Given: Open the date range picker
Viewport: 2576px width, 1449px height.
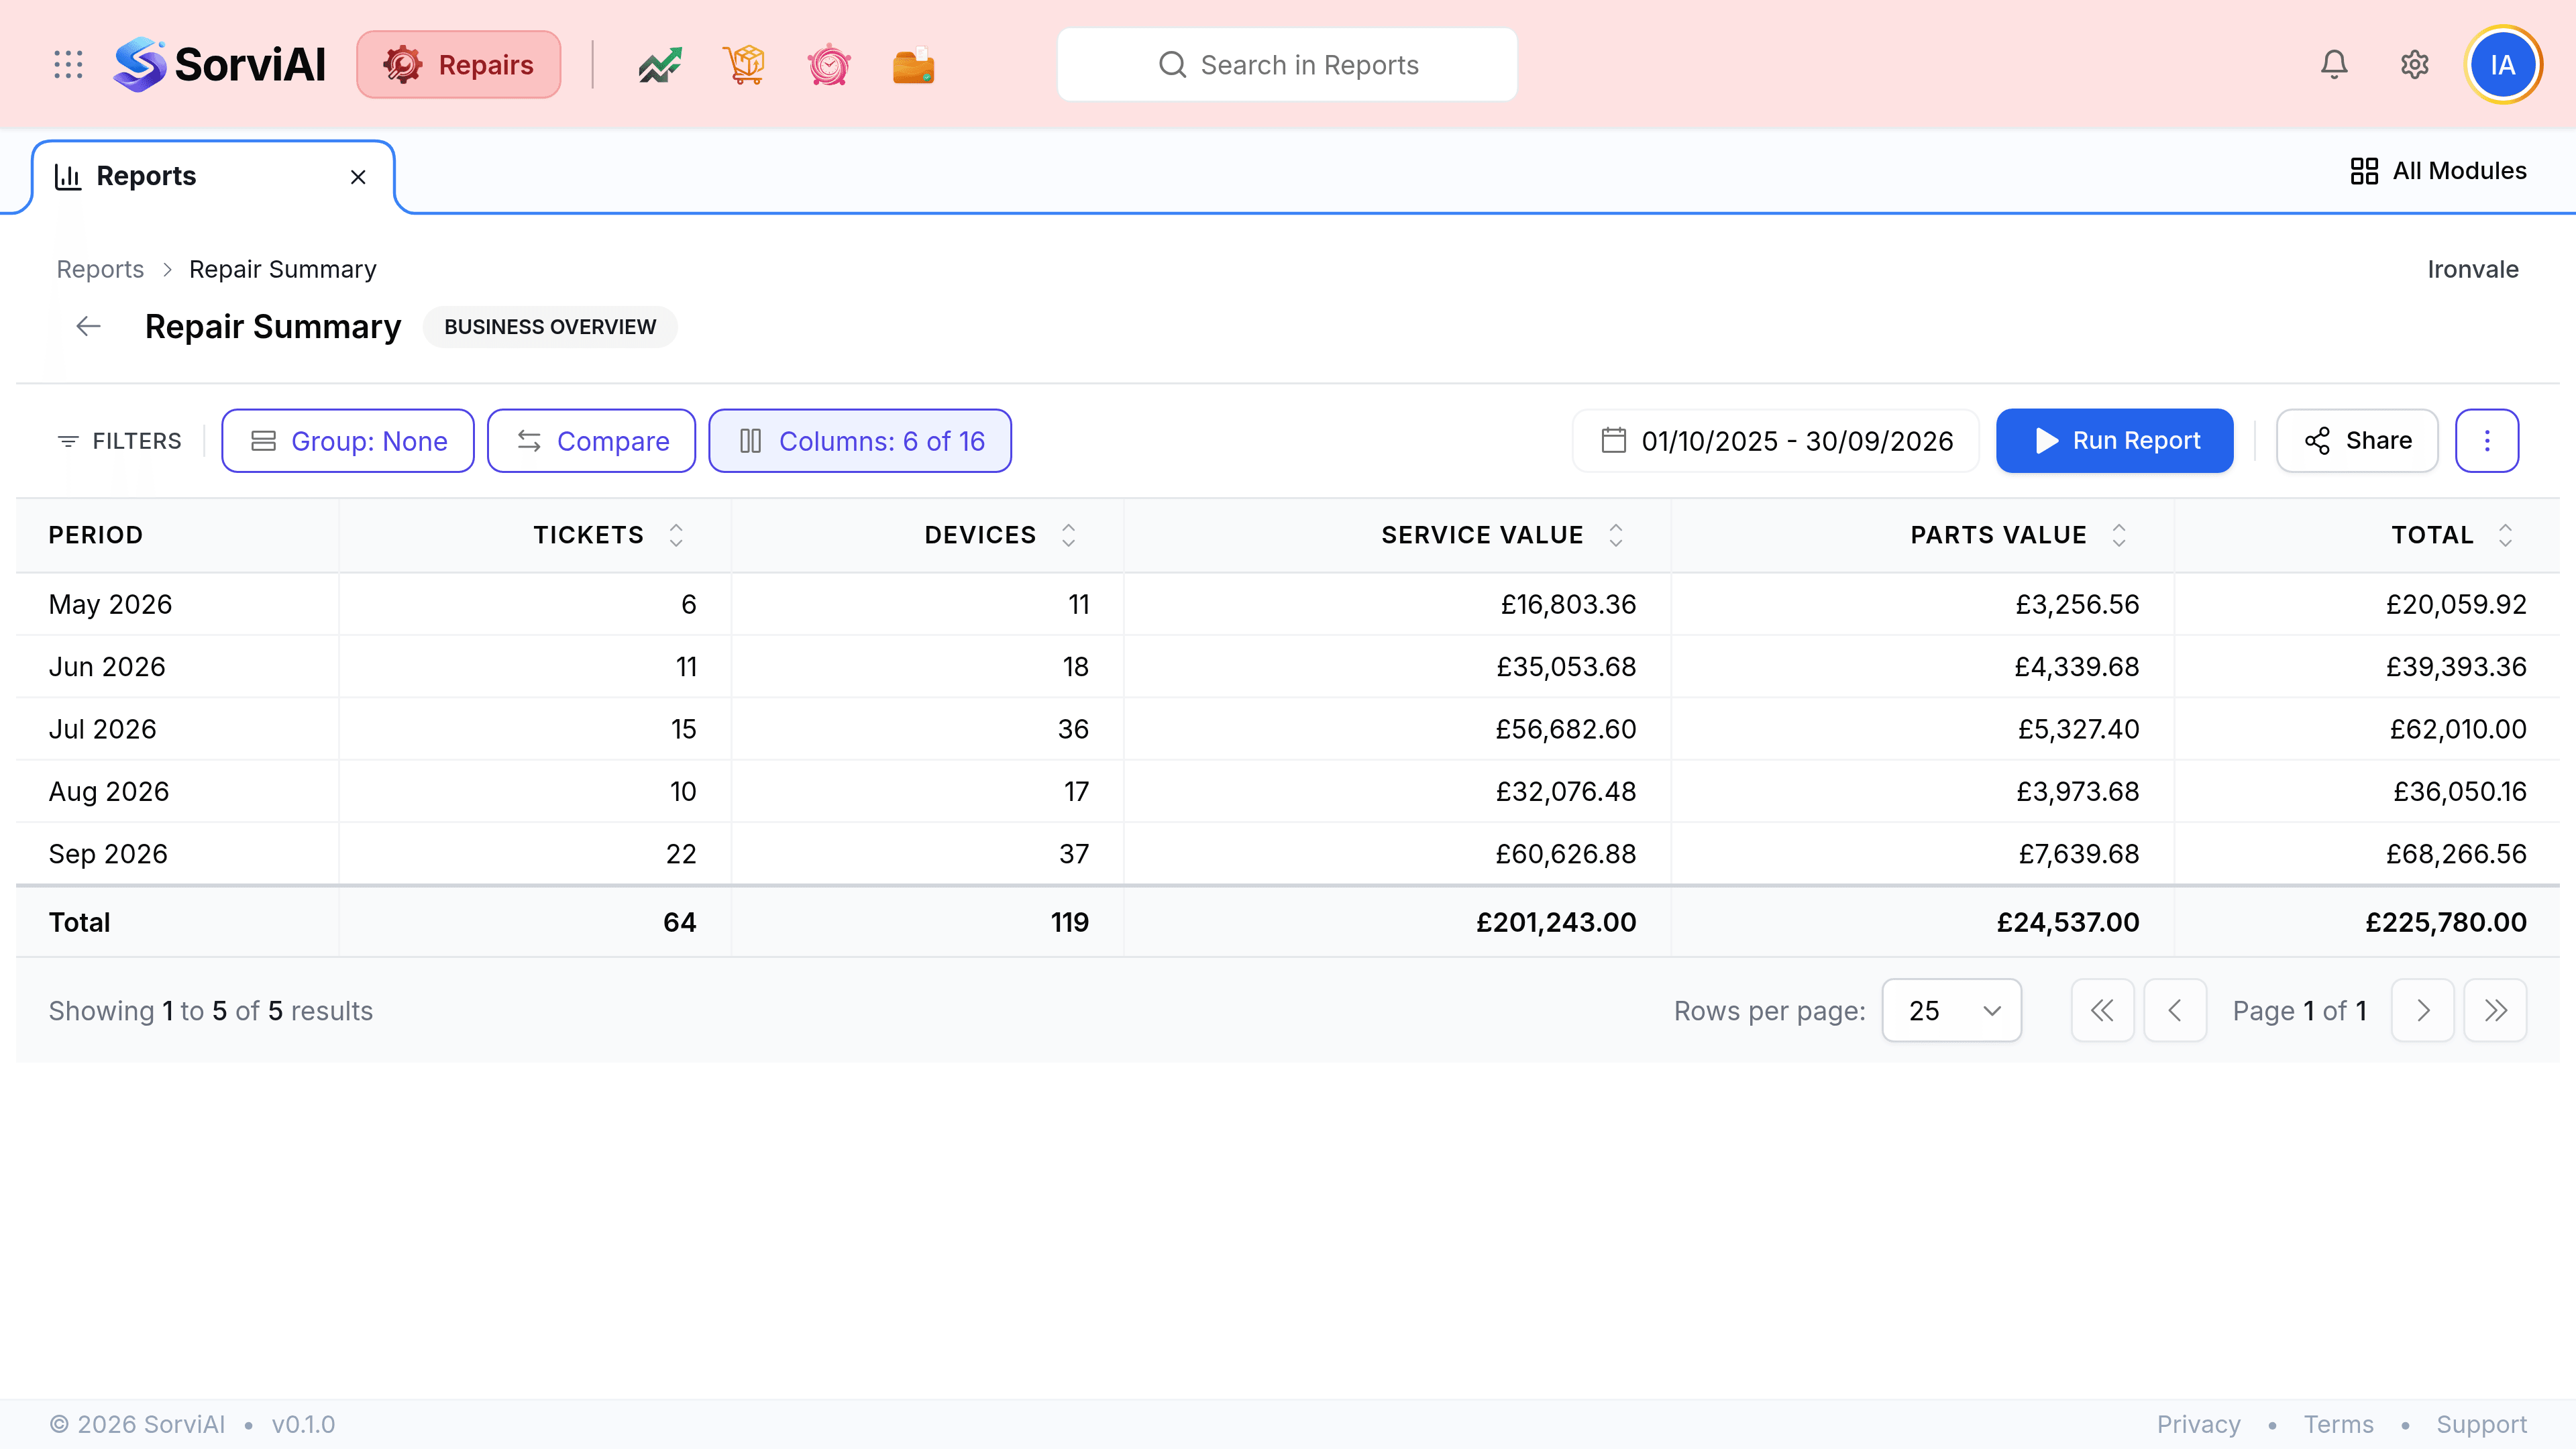Looking at the screenshot, I should click(x=1776, y=441).
